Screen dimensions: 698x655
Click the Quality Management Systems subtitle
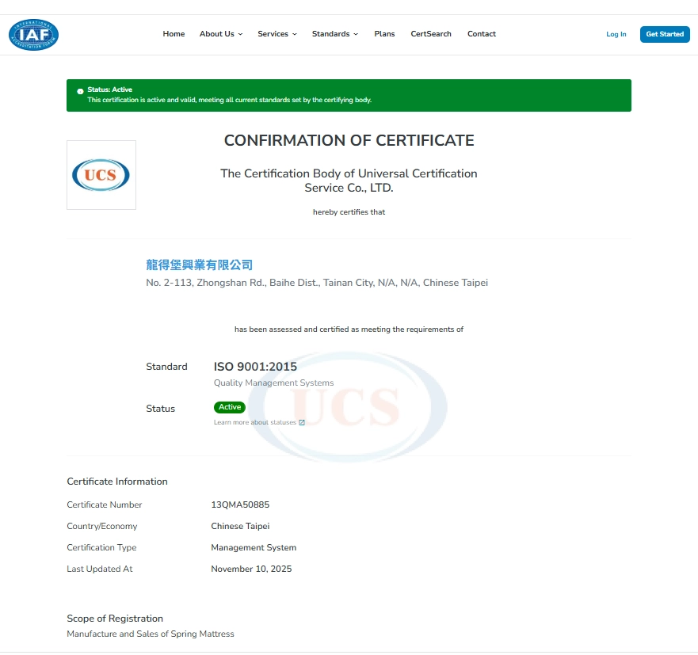click(273, 383)
